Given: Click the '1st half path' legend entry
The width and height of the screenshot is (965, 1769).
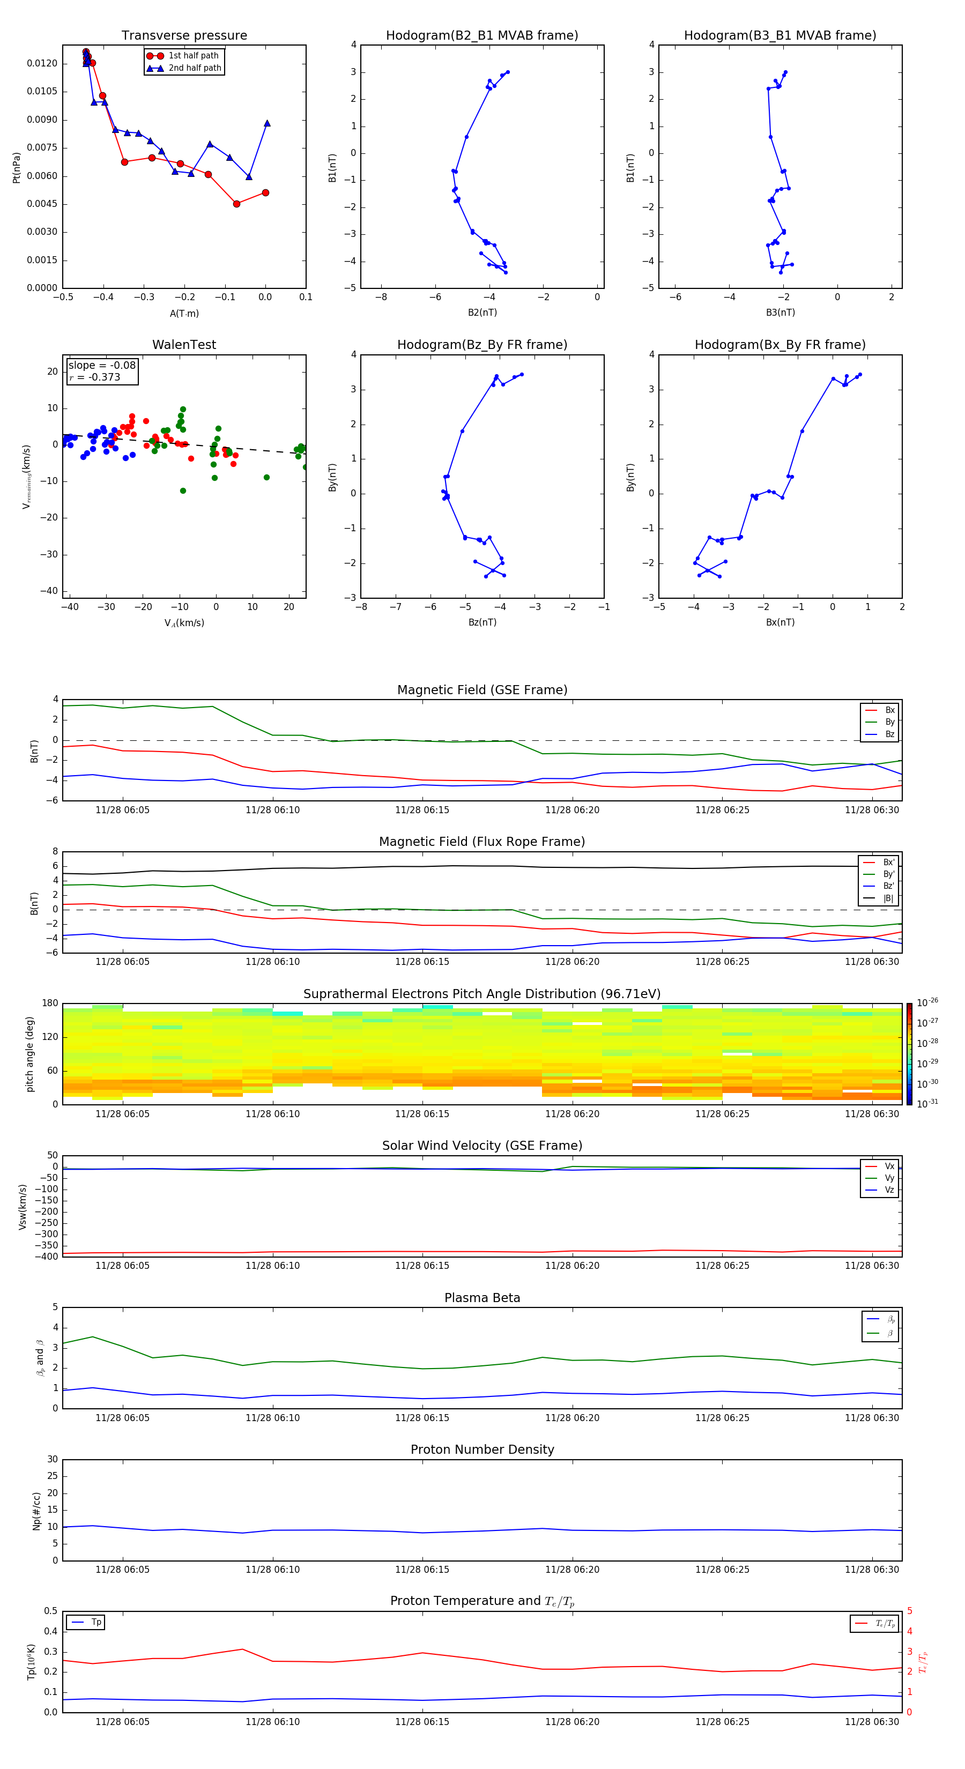Looking at the screenshot, I should 183,56.
